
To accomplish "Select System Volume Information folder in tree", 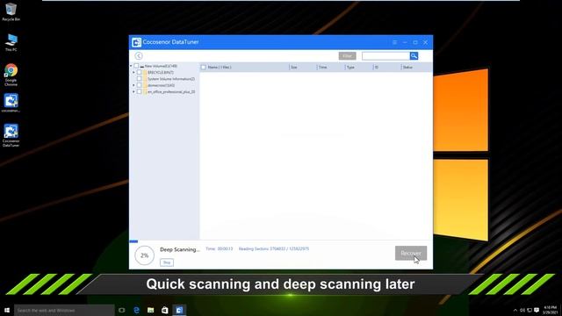I will click(171, 79).
